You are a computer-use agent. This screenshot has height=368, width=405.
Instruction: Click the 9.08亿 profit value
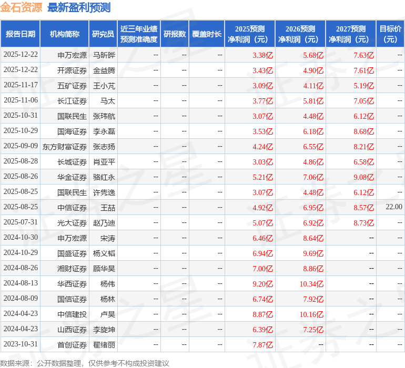(x=363, y=177)
